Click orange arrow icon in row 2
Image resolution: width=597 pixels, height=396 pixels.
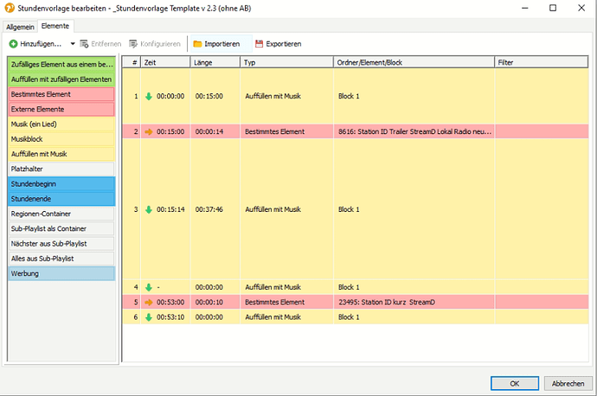pyautogui.click(x=148, y=131)
